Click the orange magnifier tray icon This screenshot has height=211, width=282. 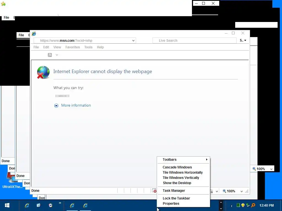253,205
